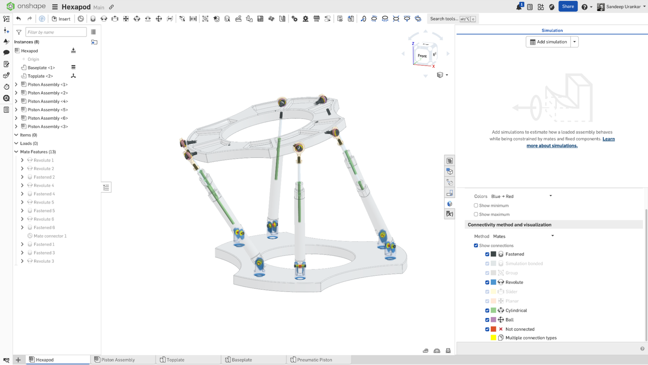Viewport: 648px width, 365px height.
Task: Switch to the Topplate tab
Action: [x=176, y=360]
